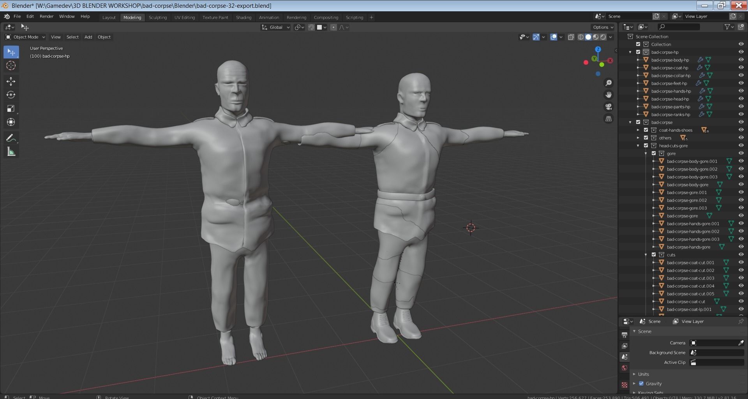Image resolution: width=748 pixels, height=399 pixels.
Task: Activate the Move tool
Action: pyautogui.click(x=11, y=81)
